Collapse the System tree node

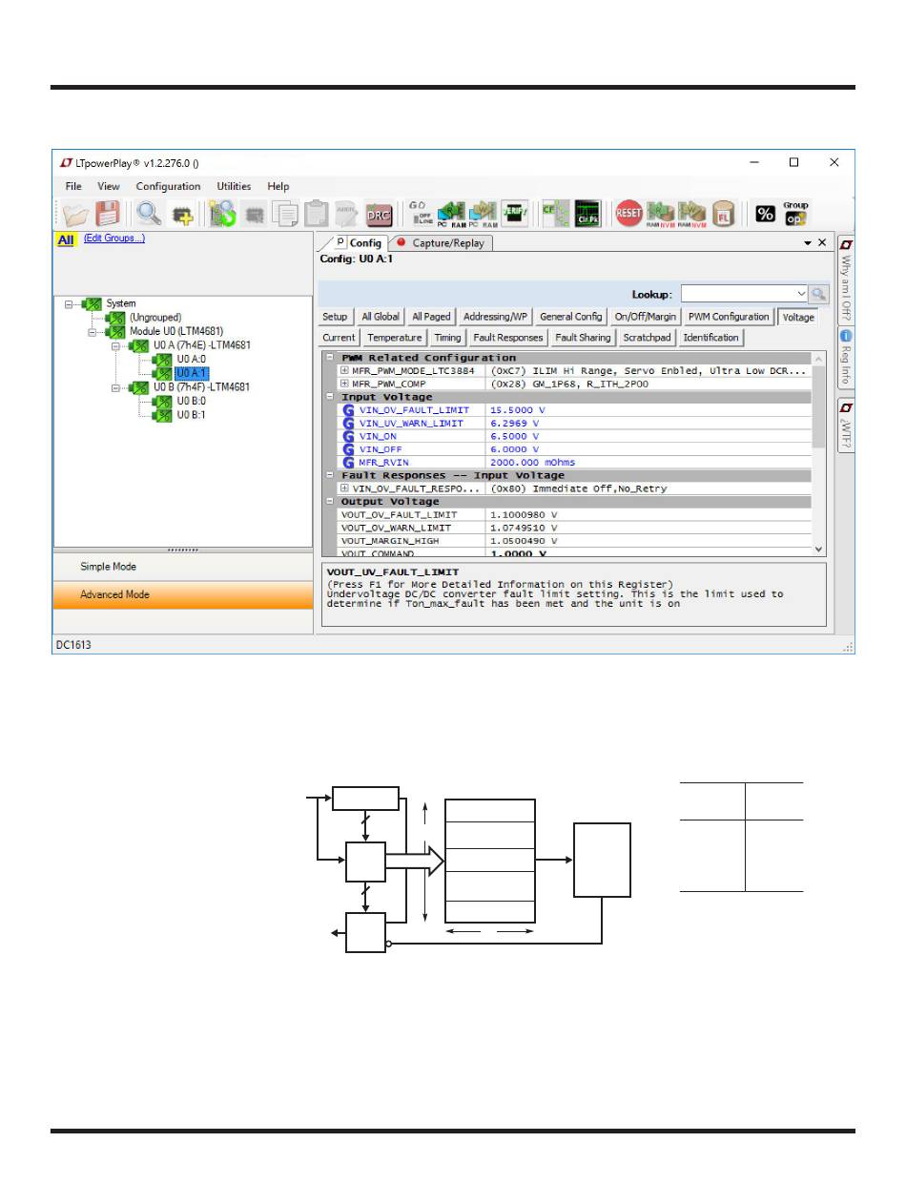(69, 304)
